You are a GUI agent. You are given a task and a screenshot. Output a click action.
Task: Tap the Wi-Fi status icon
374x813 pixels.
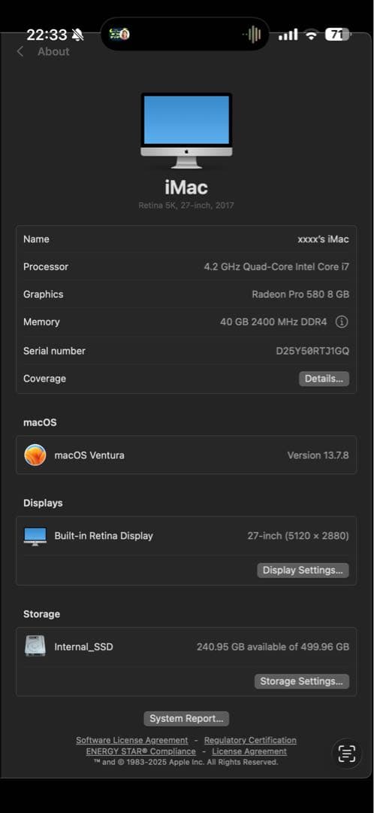coord(311,35)
